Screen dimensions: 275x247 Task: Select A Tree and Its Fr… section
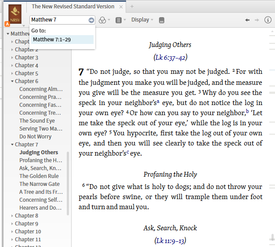pos(41,192)
